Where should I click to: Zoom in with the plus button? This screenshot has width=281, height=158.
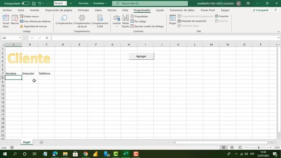click(x=270, y=147)
